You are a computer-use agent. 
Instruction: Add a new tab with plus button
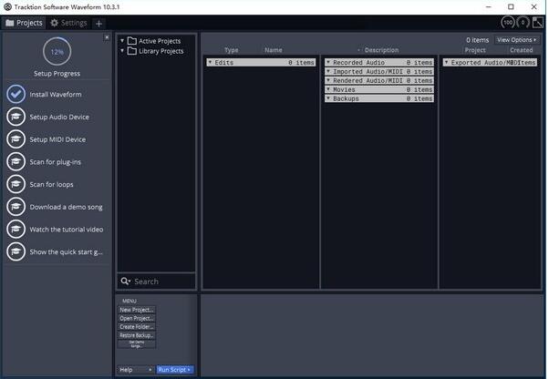pos(98,24)
